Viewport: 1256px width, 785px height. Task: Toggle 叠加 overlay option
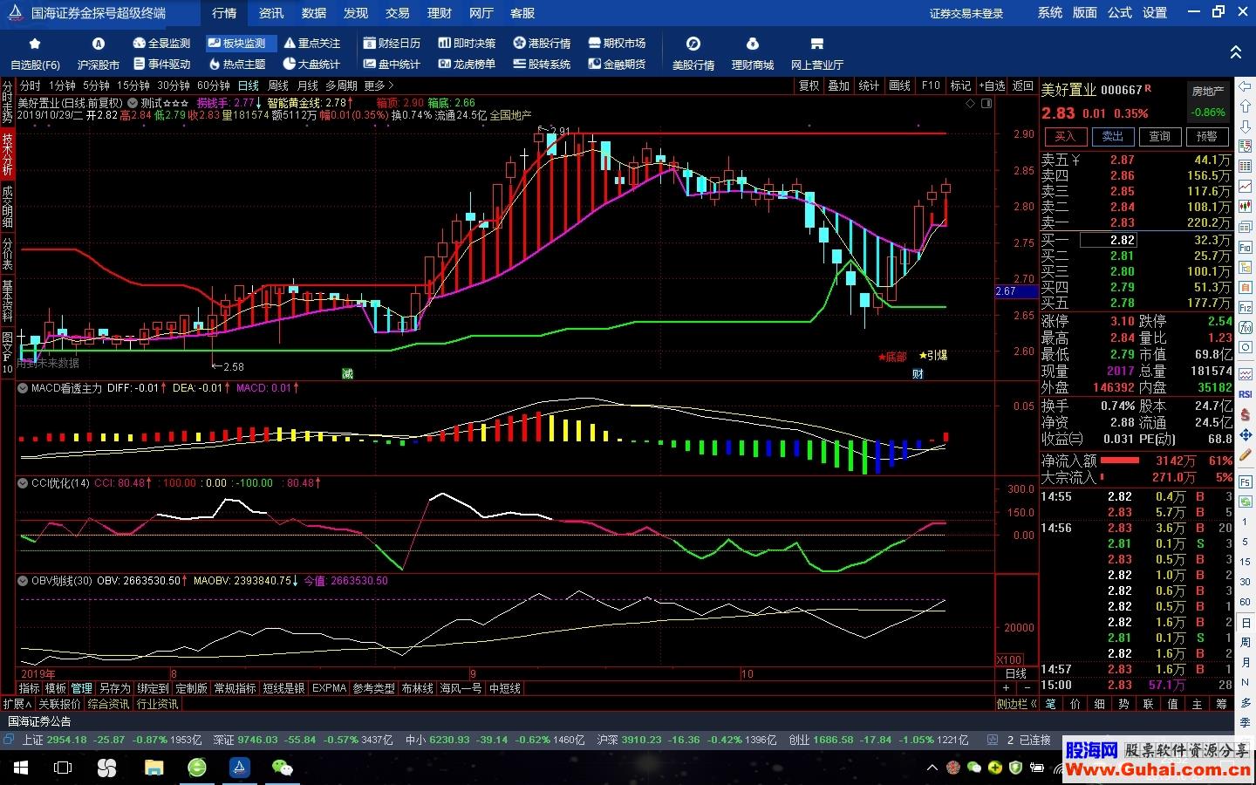839,85
